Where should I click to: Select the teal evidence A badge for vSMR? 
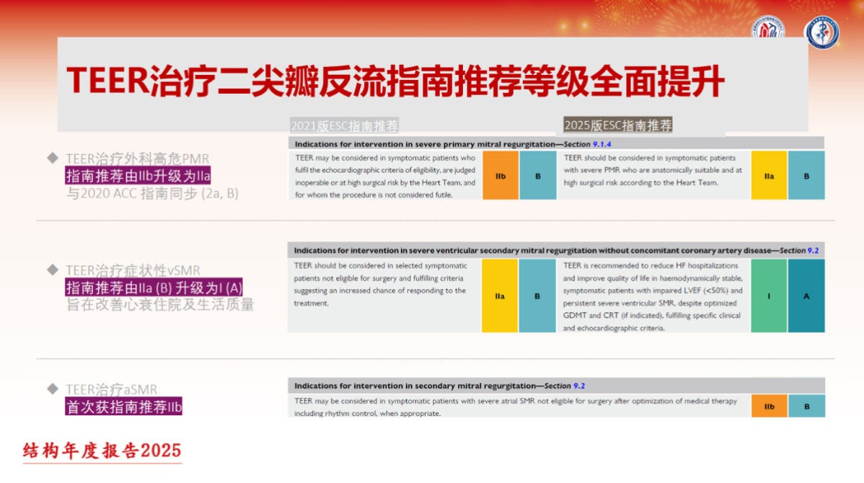(806, 295)
